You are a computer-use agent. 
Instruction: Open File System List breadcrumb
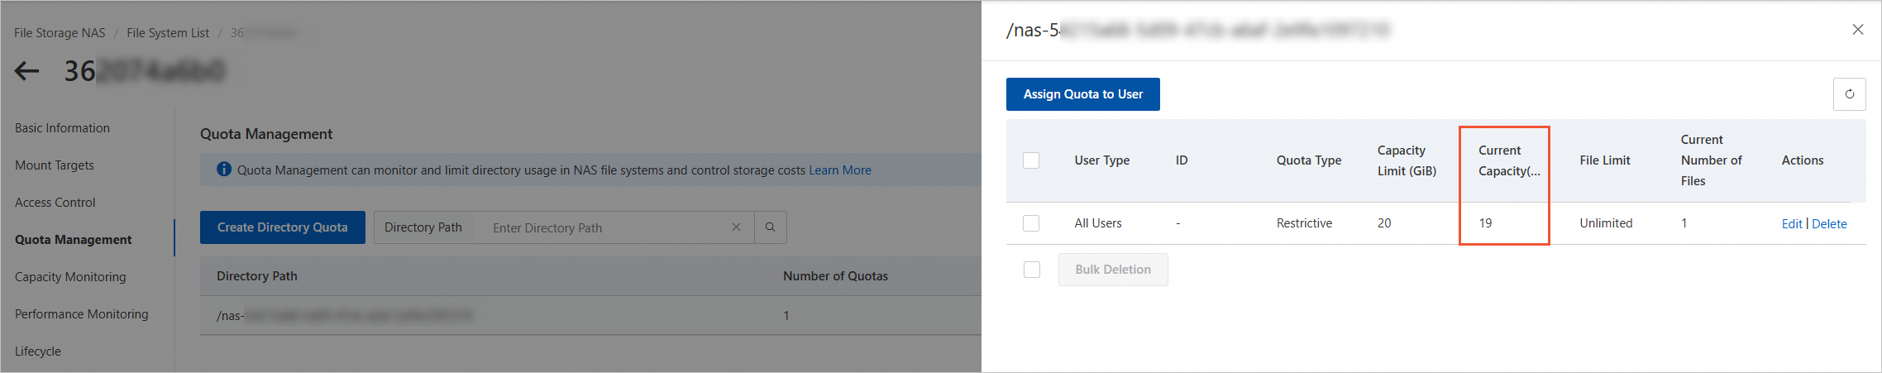(x=168, y=33)
